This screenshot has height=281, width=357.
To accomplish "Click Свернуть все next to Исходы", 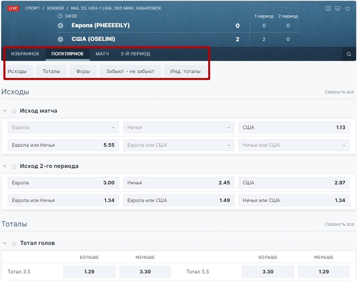I will (x=339, y=92).
